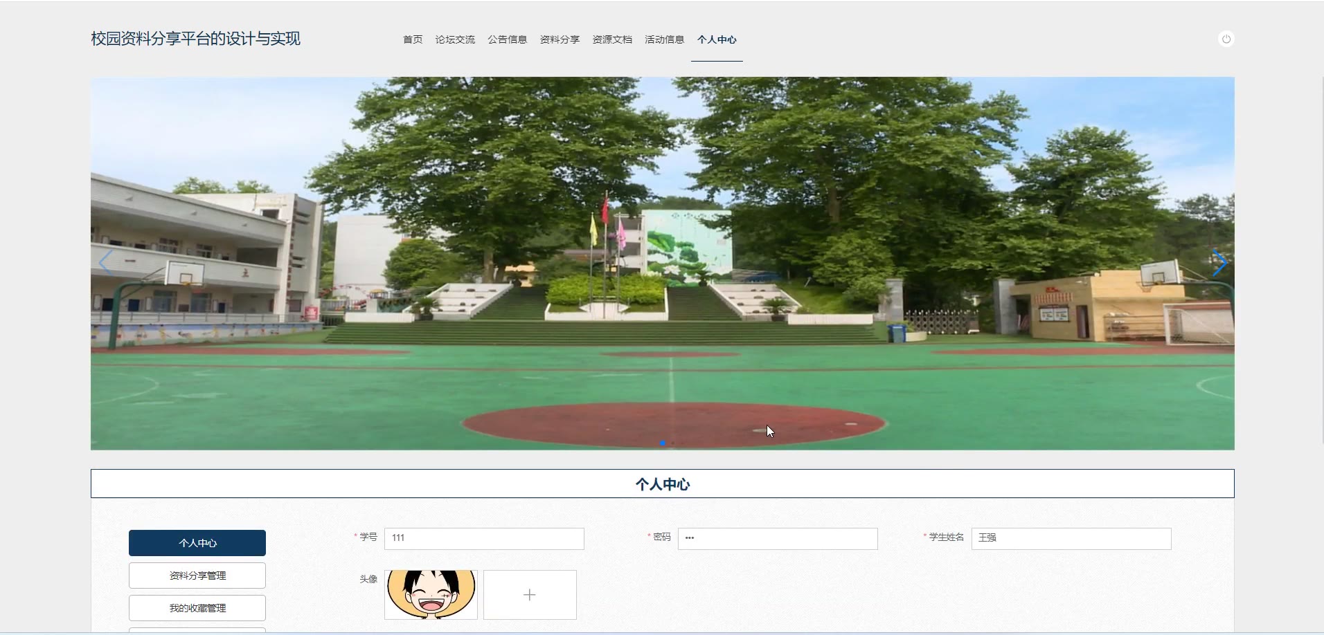Click the plus upload avatar box
Viewport: 1324px width, 635px height.
point(530,595)
